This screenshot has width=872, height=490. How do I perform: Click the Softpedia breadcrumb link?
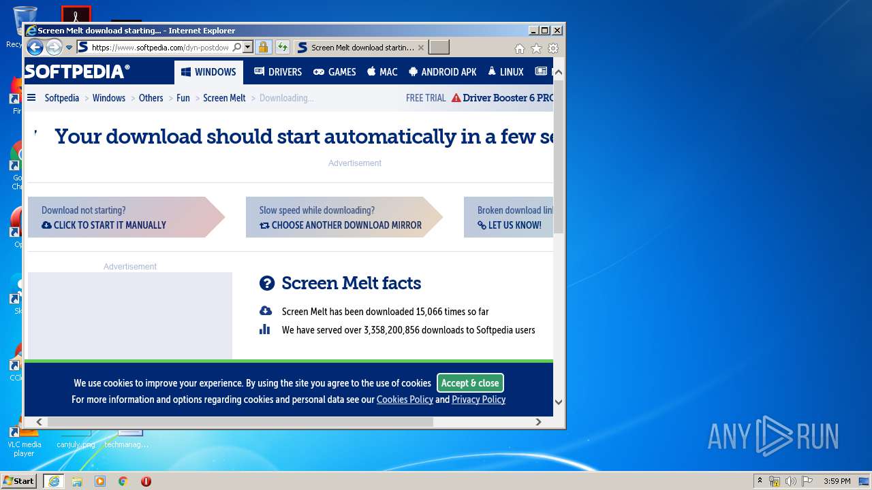pos(62,98)
